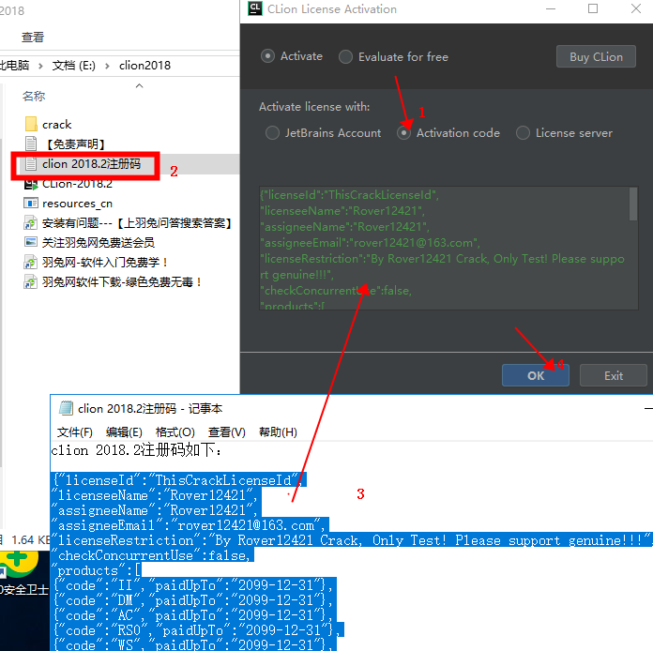Click the Buy CLion button
Screen dimensions: 653x651
(596, 56)
